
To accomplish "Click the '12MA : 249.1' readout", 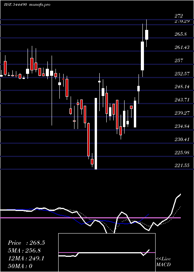I will pyautogui.click(x=26, y=258).
